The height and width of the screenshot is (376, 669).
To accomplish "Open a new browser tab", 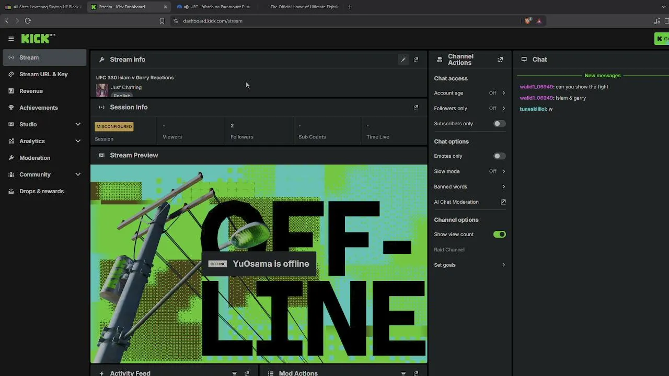I will pos(350,7).
